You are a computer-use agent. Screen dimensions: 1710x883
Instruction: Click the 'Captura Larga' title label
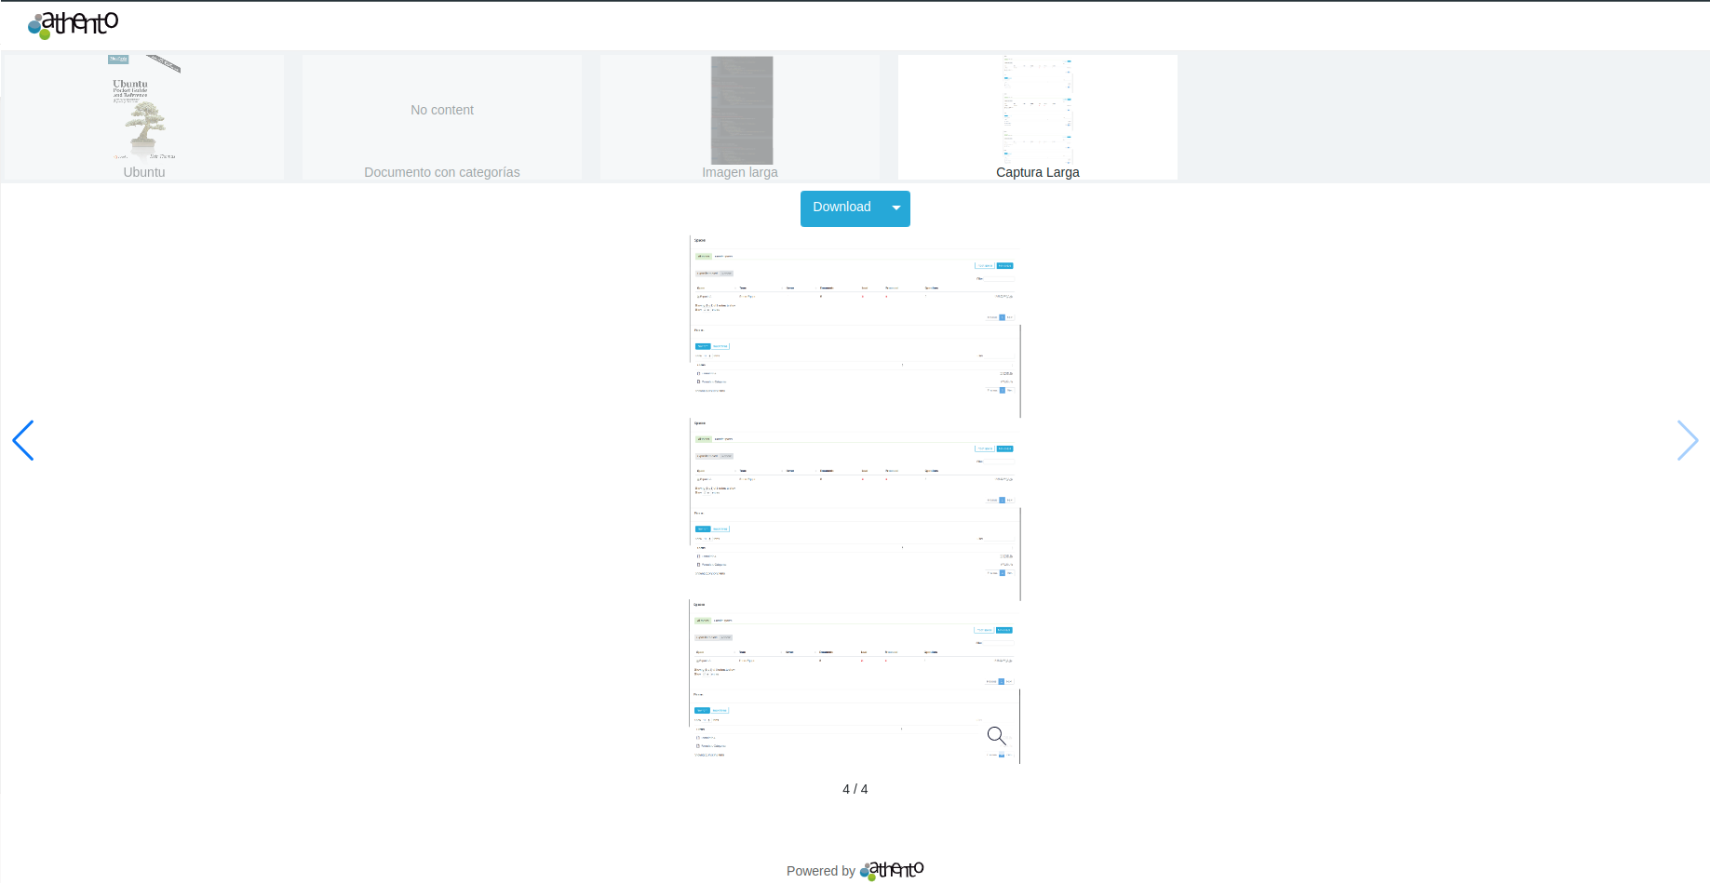(x=1038, y=172)
